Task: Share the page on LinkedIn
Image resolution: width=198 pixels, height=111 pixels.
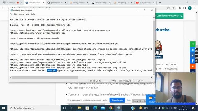Action: click(192, 50)
